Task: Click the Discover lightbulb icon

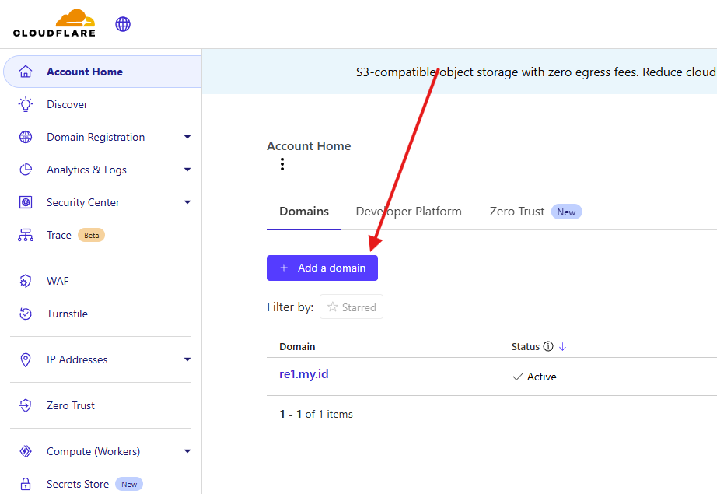Action: pos(26,104)
